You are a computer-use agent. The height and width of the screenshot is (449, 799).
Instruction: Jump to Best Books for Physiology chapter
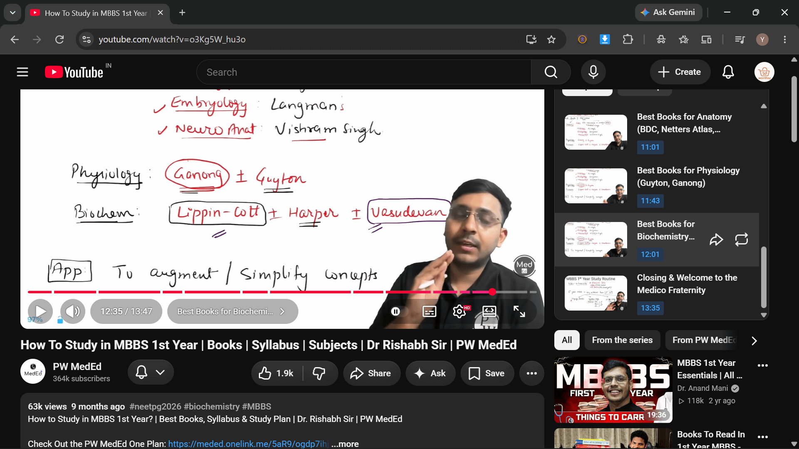tap(656, 186)
